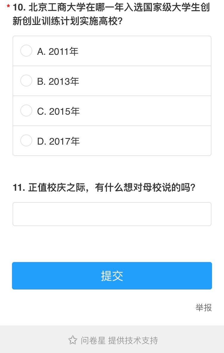Click the red required asterisk on question 10
This screenshot has width=224, height=353.
[8, 7]
